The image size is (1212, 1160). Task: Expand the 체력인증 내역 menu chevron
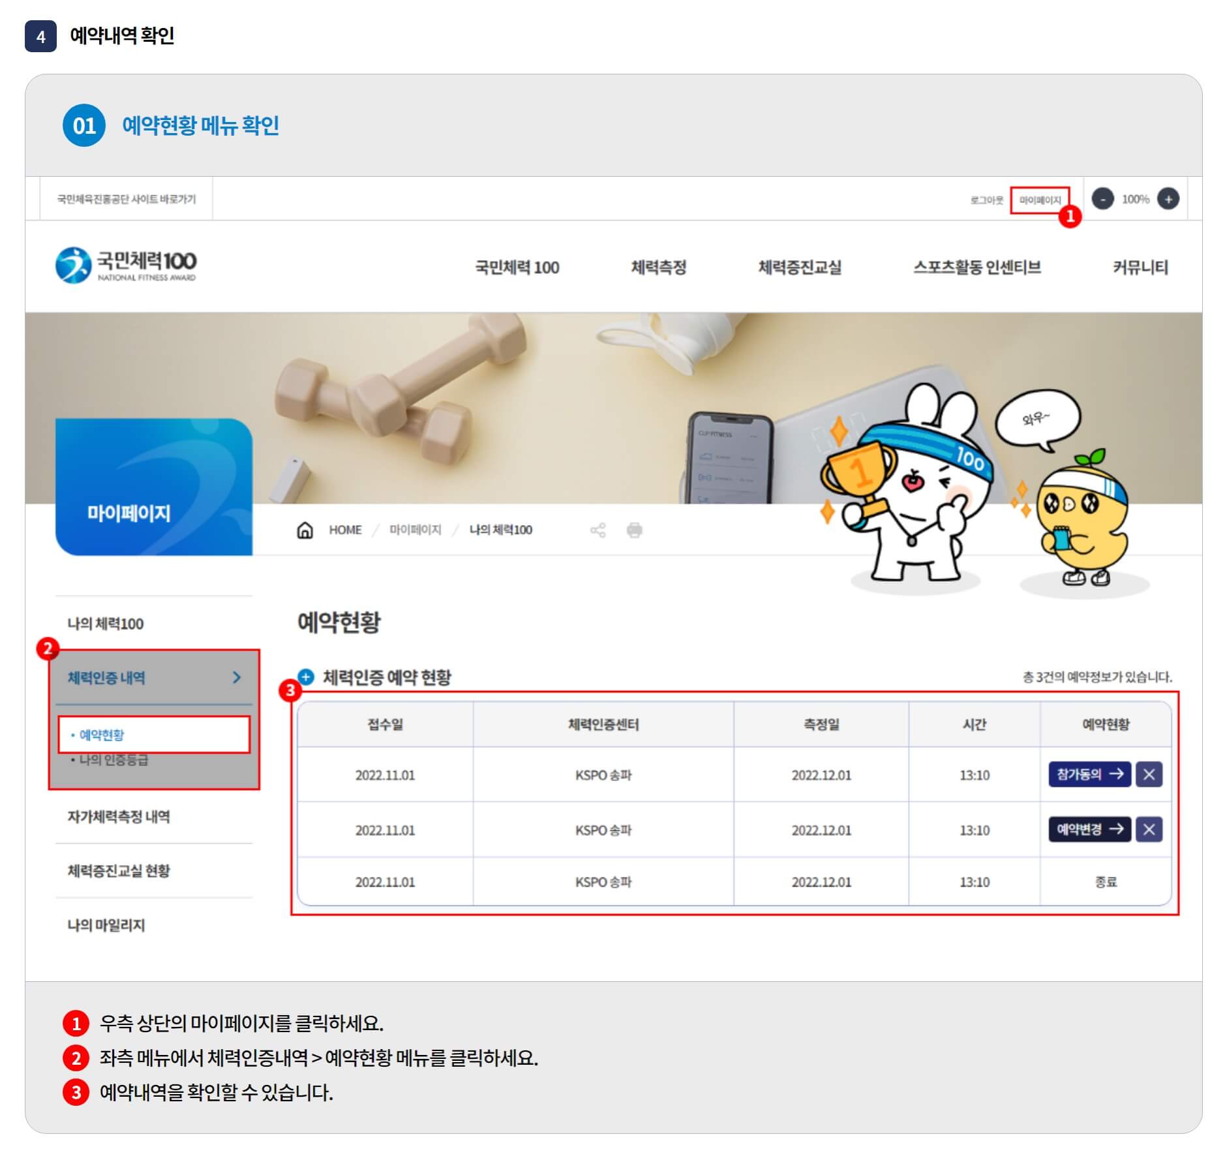pyautogui.click(x=237, y=677)
